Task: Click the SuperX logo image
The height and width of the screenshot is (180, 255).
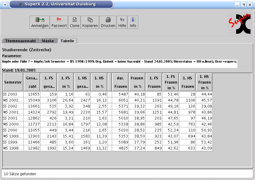Action: [240, 24]
